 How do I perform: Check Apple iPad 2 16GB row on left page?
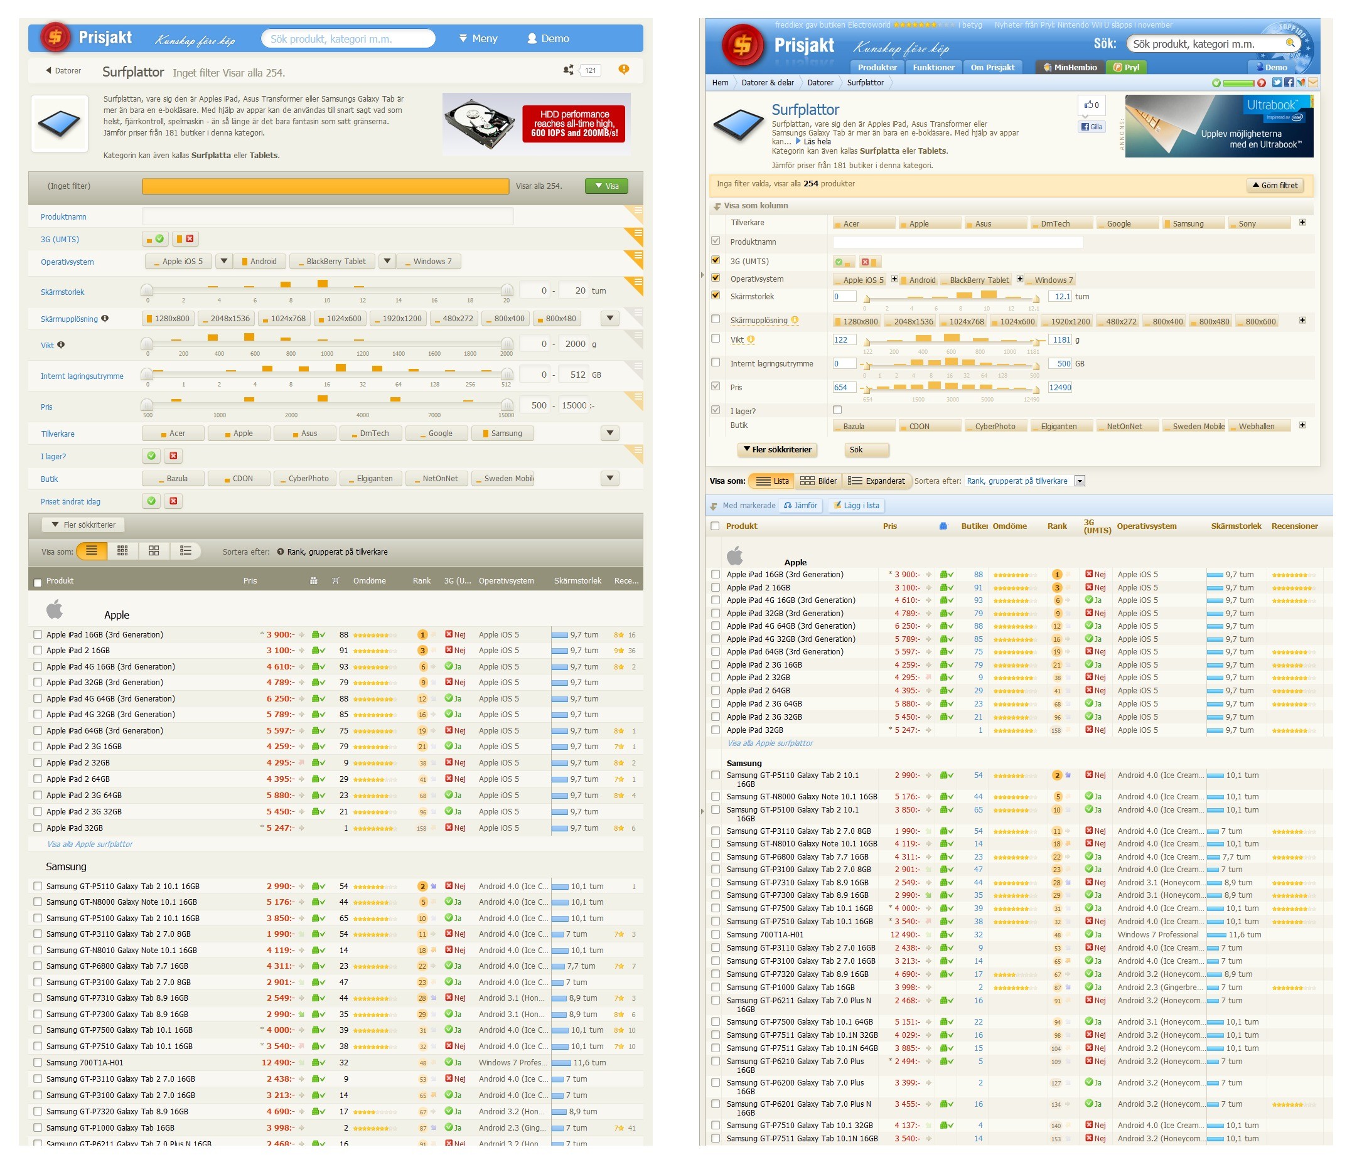[38, 651]
